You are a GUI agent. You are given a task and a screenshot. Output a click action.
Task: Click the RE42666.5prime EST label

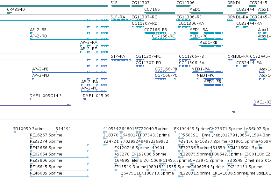(46, 148)
